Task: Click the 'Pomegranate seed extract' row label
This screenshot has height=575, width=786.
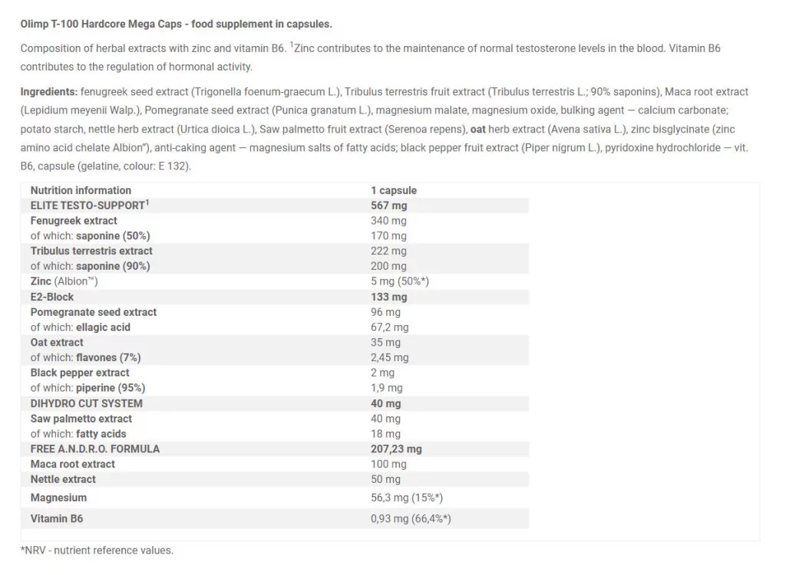Action: (94, 312)
